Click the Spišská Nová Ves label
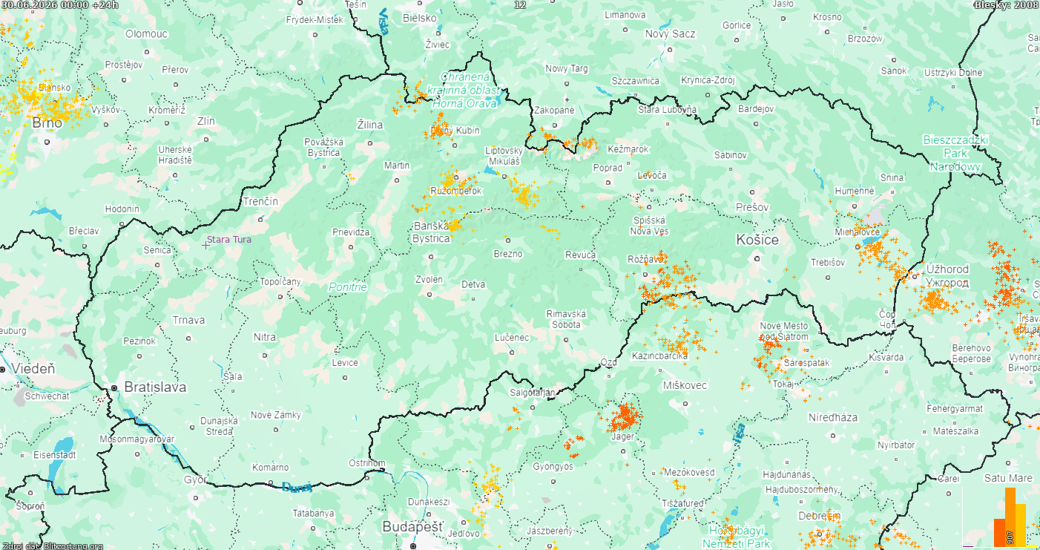 pos(651,226)
